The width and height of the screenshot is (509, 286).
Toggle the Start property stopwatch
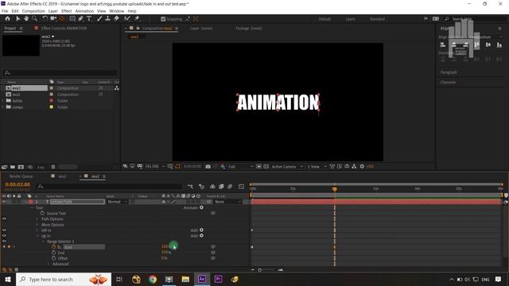tap(53, 247)
